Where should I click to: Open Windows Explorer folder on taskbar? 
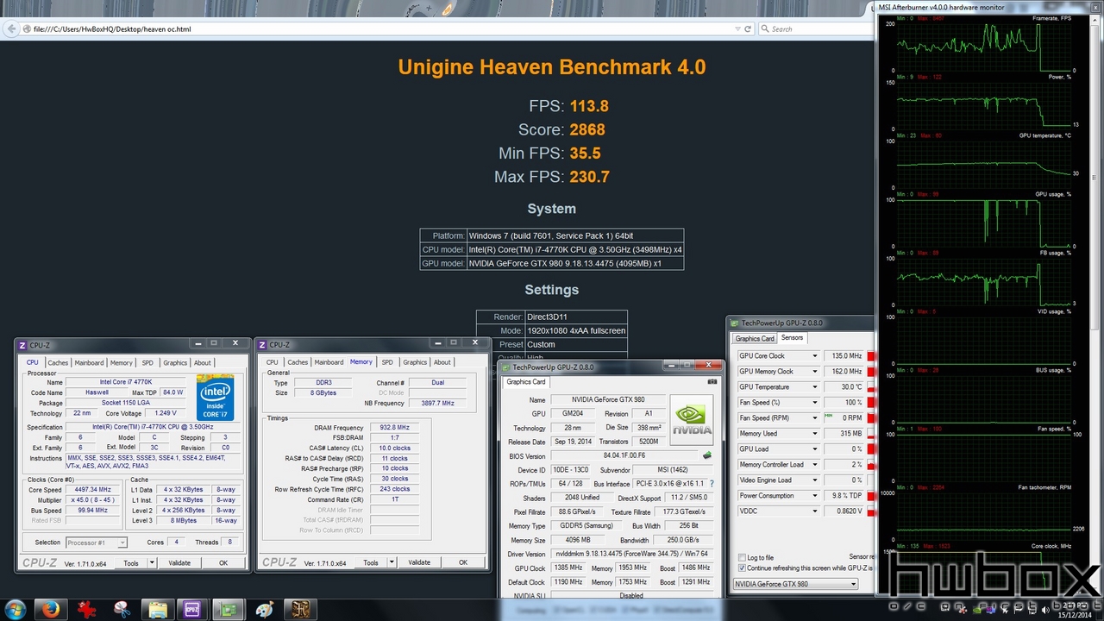tap(158, 609)
